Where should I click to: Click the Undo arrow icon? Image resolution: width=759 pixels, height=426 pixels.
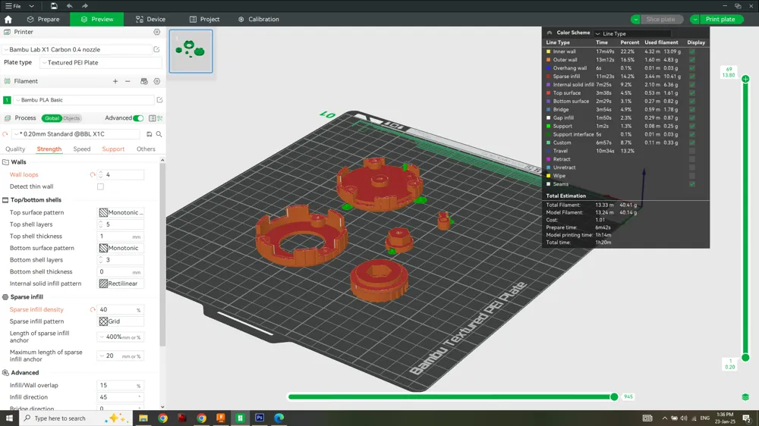(69, 6)
